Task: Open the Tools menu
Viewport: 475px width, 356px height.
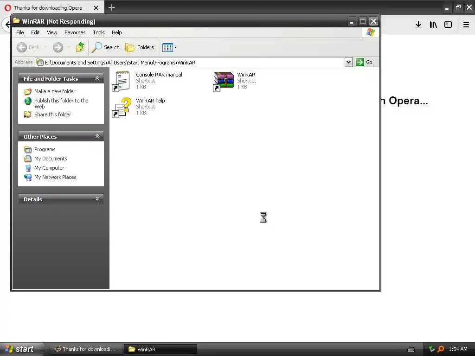Action: [x=99, y=32]
